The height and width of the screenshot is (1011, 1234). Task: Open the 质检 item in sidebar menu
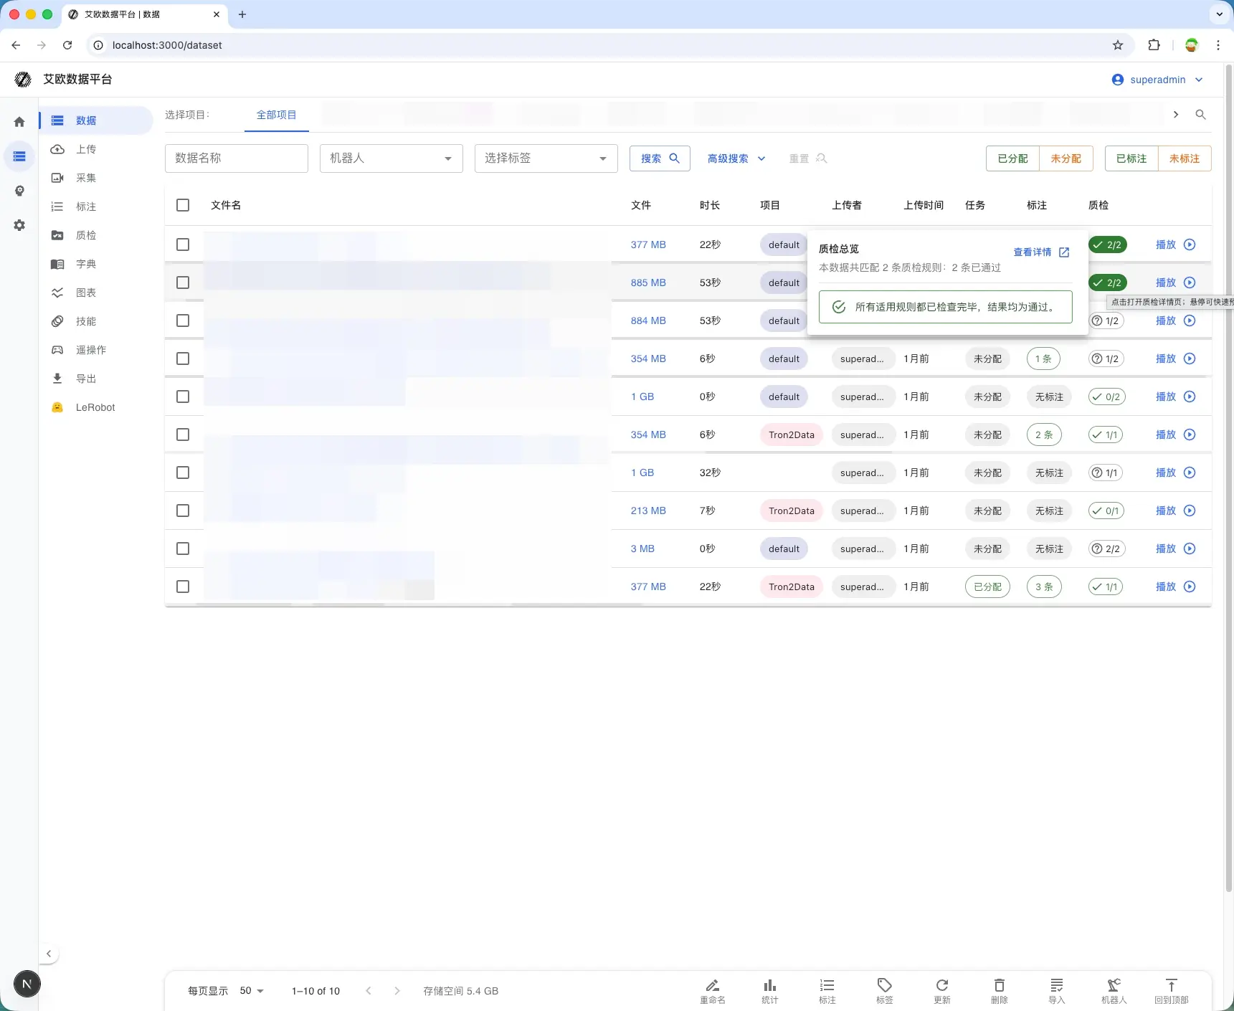tap(86, 235)
